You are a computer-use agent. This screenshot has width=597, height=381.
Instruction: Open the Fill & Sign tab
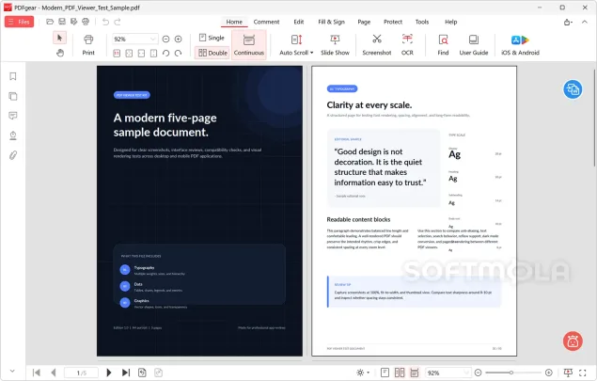point(331,22)
